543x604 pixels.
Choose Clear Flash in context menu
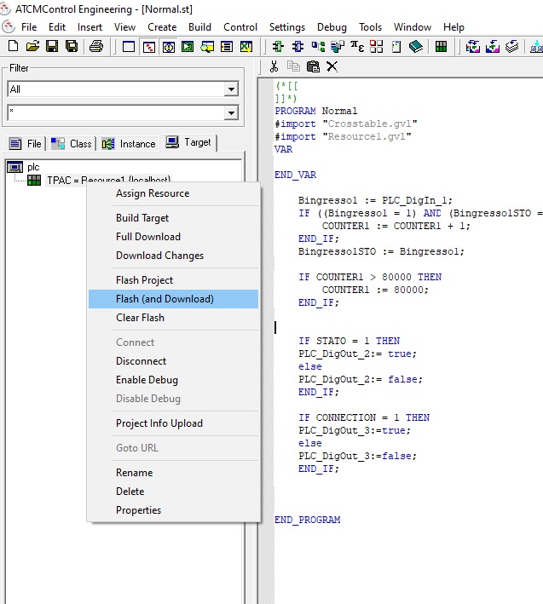pos(173,318)
